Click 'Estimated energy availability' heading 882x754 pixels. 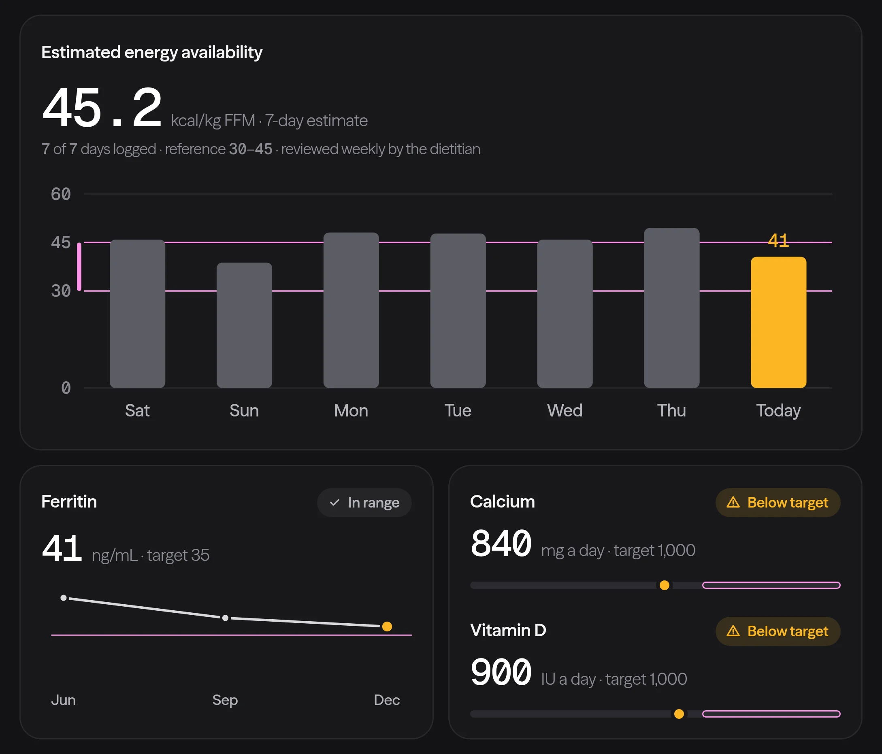point(152,52)
